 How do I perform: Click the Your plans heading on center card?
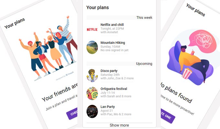click(x=97, y=7)
